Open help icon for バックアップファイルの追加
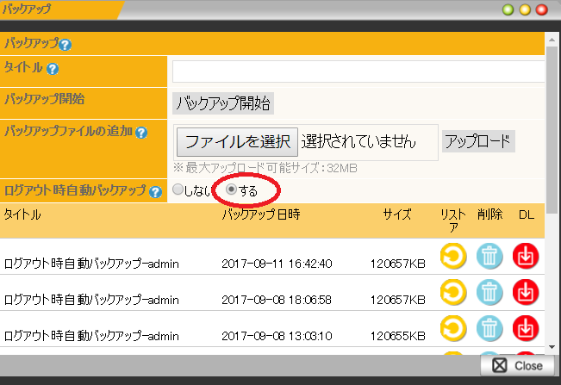This screenshot has height=385, width=561. click(x=141, y=133)
